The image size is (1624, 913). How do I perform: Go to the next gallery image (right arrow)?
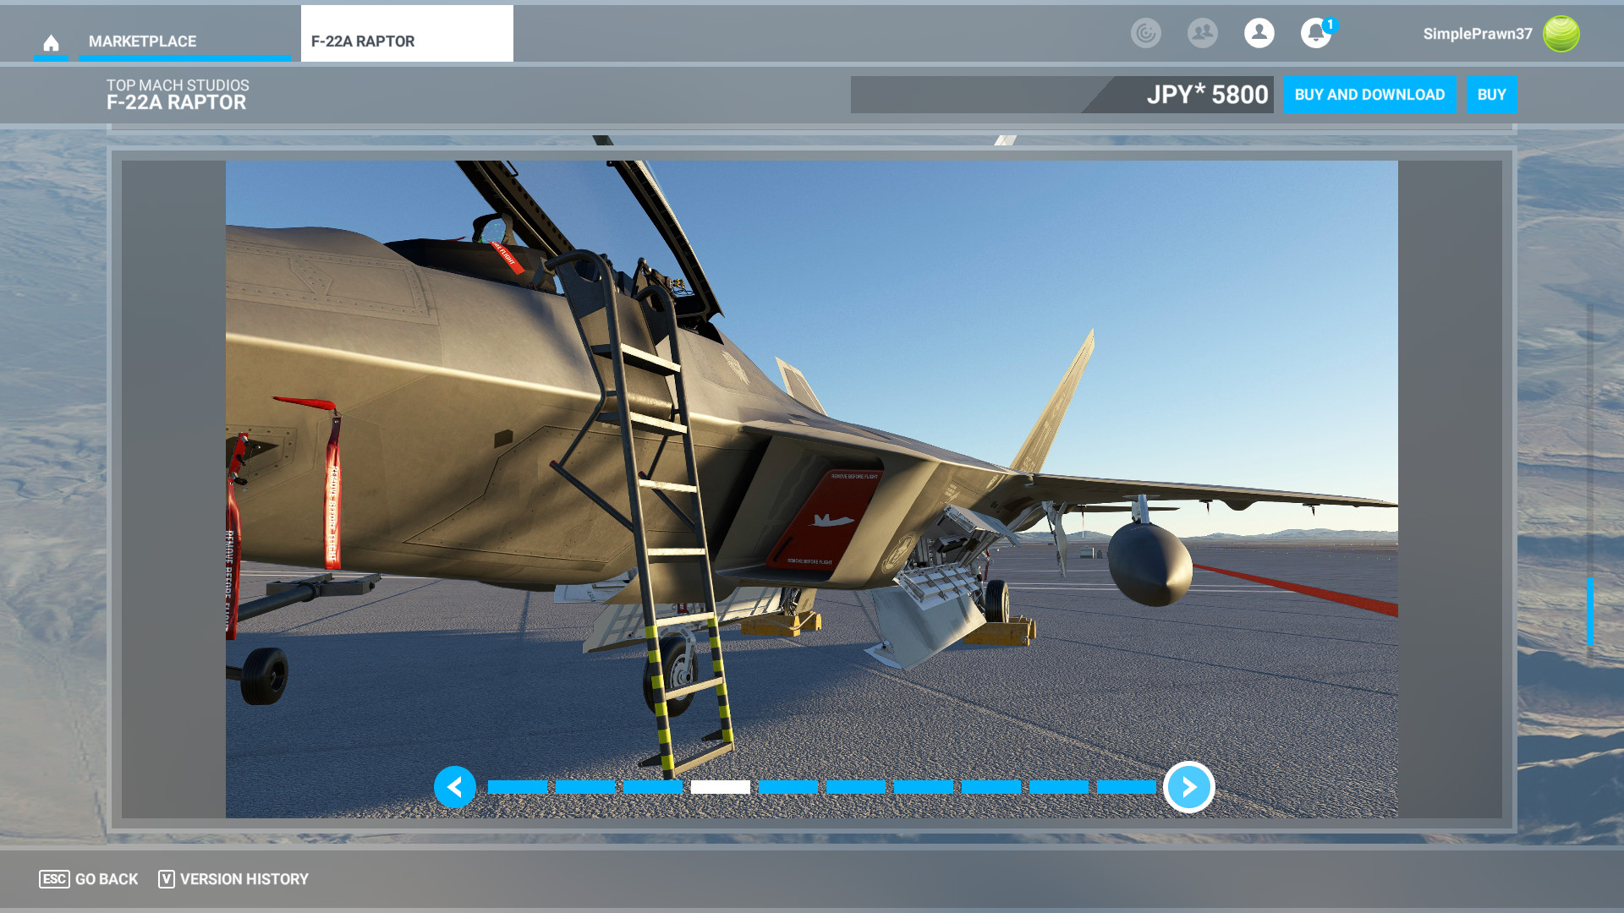tap(1188, 787)
